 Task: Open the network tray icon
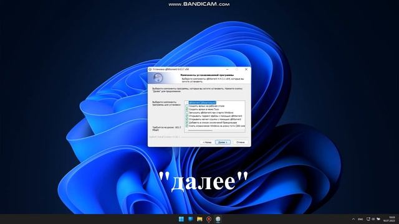pyautogui.click(x=368, y=219)
